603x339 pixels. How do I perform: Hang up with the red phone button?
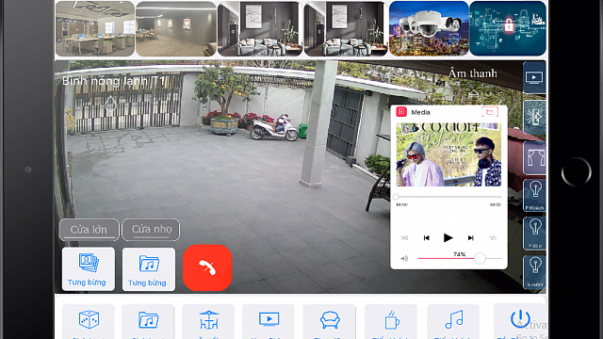(207, 267)
